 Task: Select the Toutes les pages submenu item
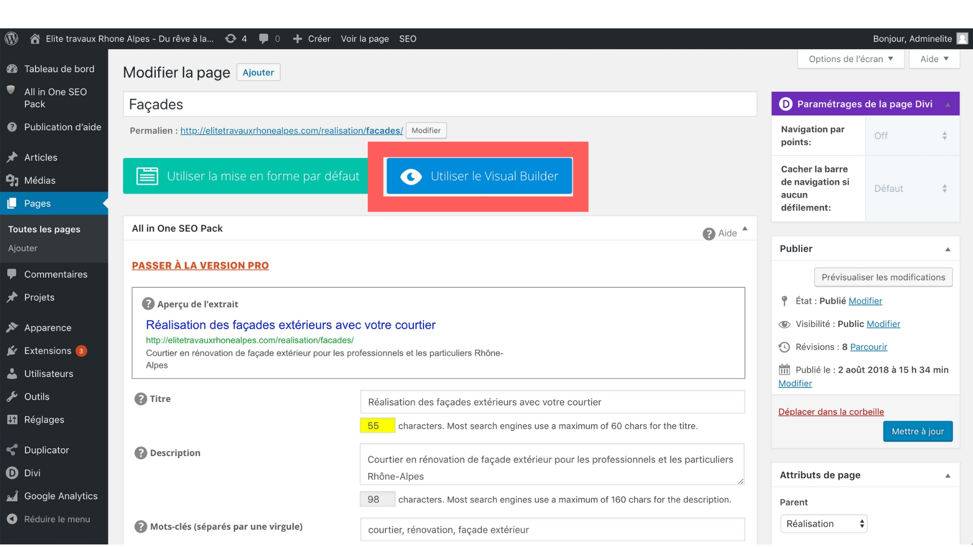coord(44,229)
